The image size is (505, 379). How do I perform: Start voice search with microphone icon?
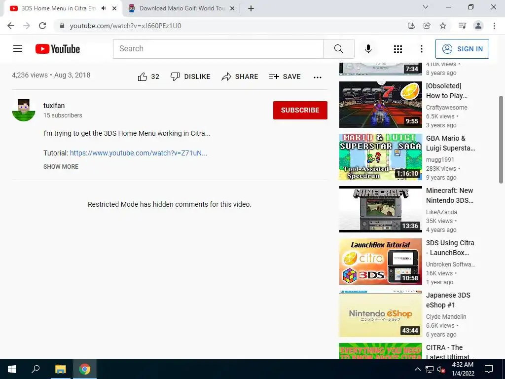[x=368, y=49]
